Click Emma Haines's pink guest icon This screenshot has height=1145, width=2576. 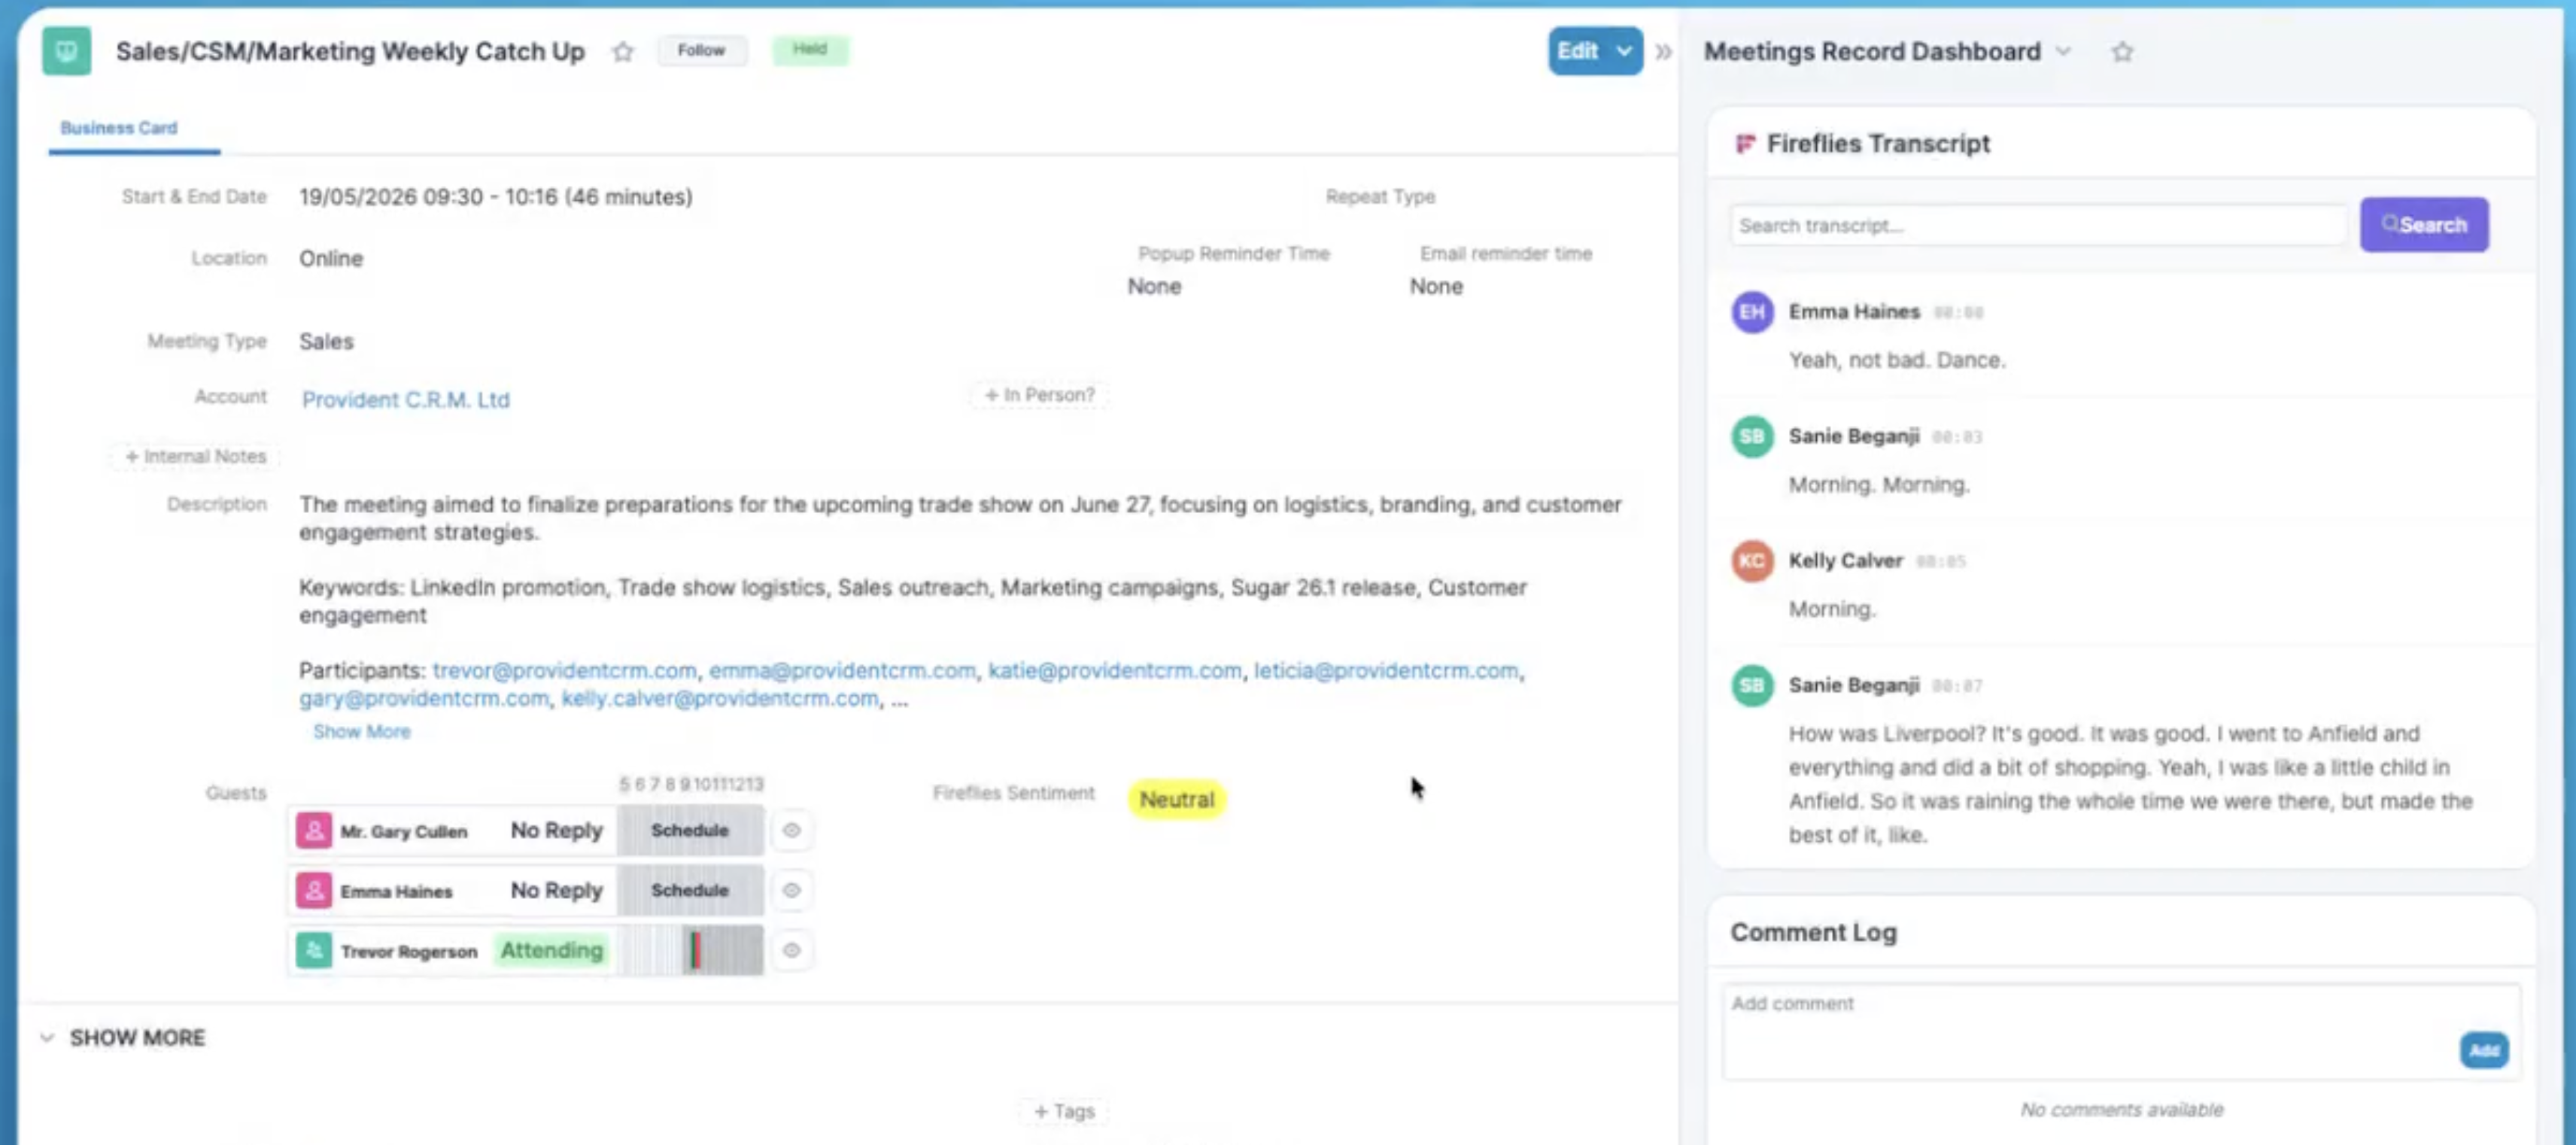click(313, 891)
